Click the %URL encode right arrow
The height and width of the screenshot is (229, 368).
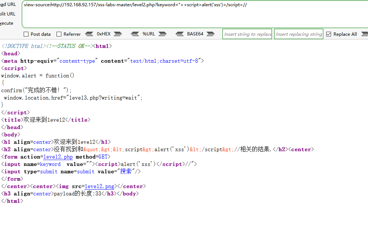pyautogui.click(x=163, y=34)
